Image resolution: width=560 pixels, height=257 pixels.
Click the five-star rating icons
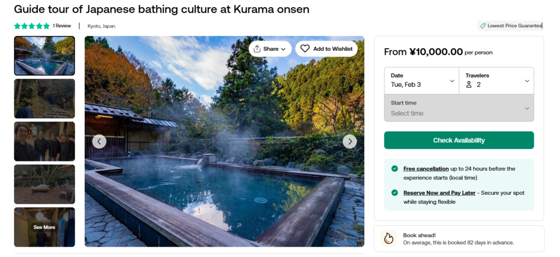point(32,26)
